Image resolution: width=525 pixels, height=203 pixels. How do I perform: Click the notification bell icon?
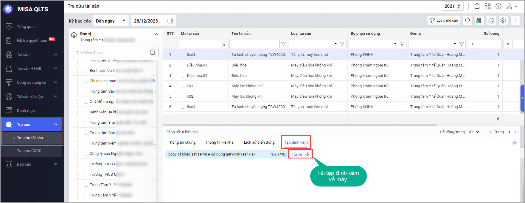pos(477,6)
